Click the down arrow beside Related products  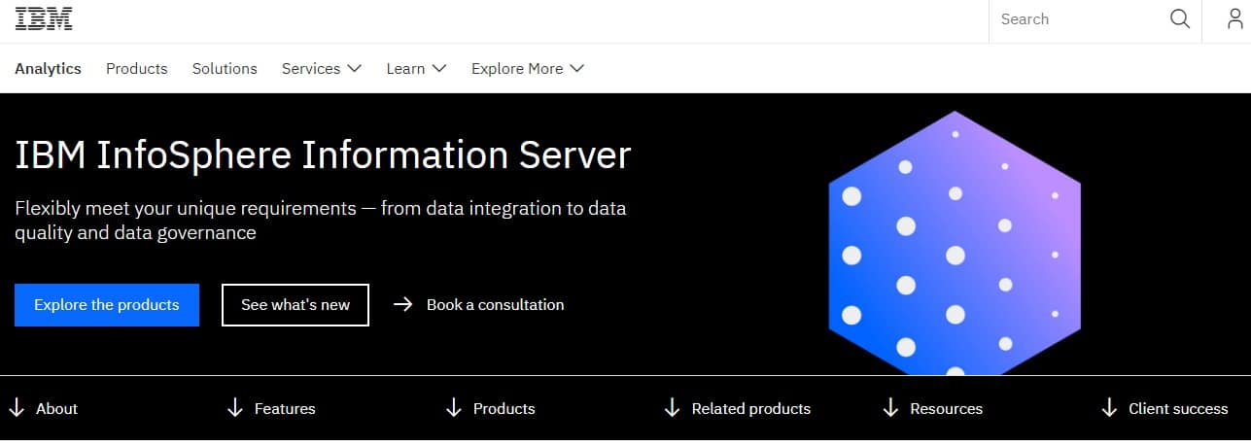click(672, 408)
